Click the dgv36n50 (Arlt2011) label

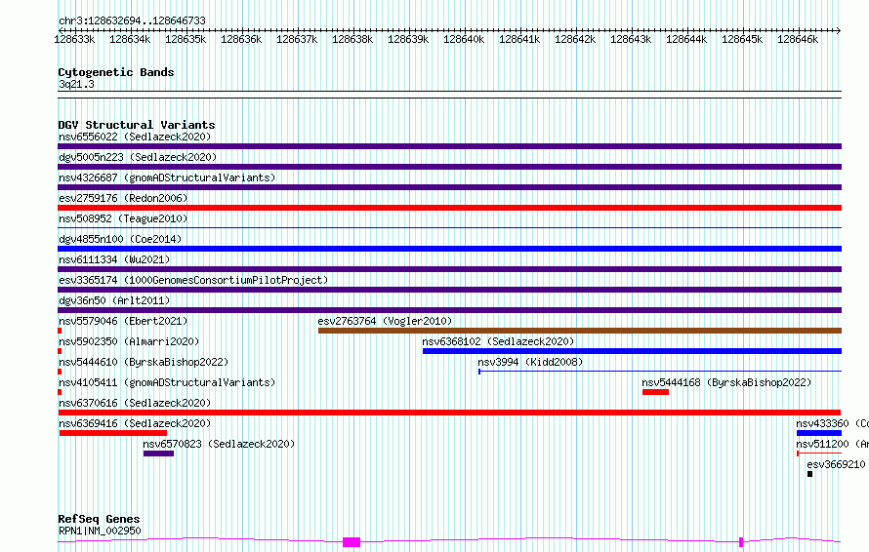[x=114, y=300]
